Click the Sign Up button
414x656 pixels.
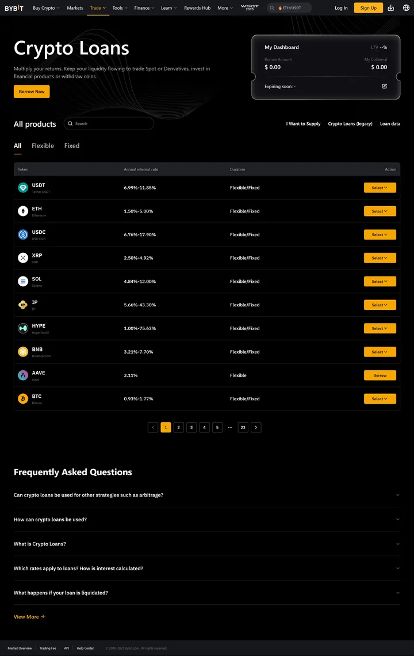click(368, 7)
